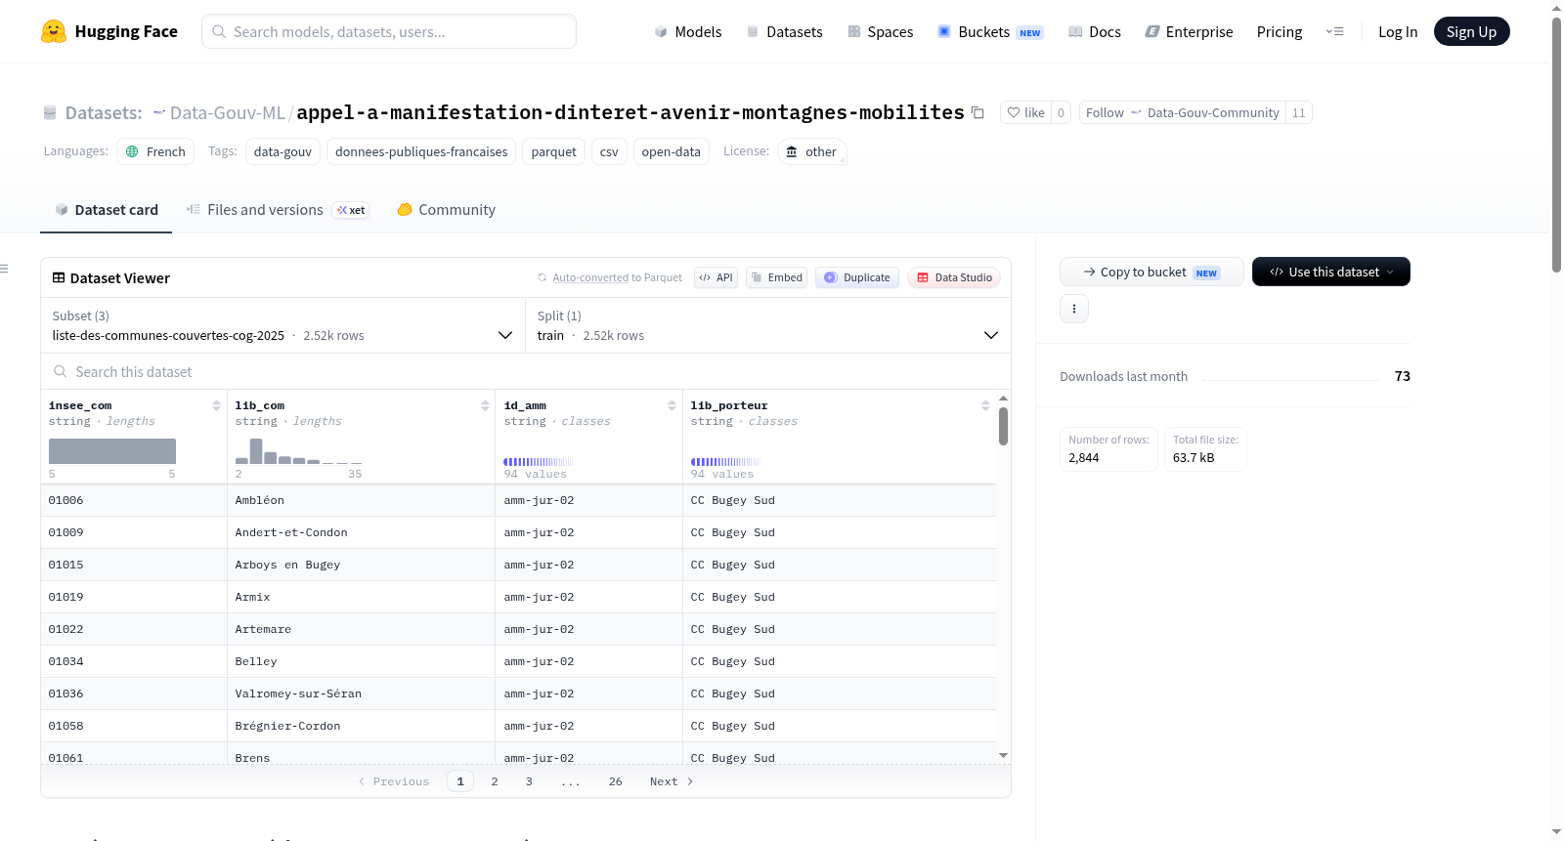The height and width of the screenshot is (841, 1564).
Task: Click the page vertical scrollbar
Action: tap(1557, 145)
